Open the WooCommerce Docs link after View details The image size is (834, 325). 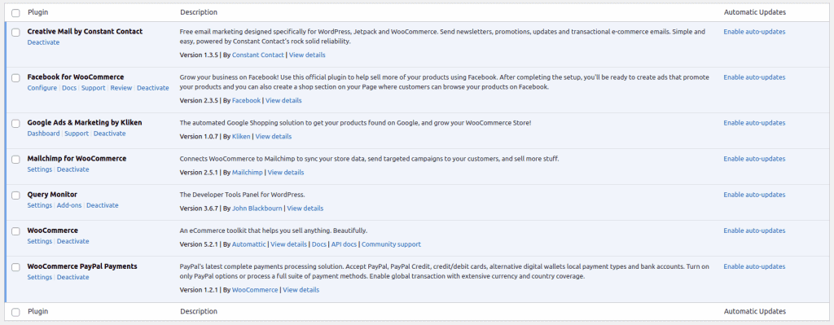[x=319, y=244]
